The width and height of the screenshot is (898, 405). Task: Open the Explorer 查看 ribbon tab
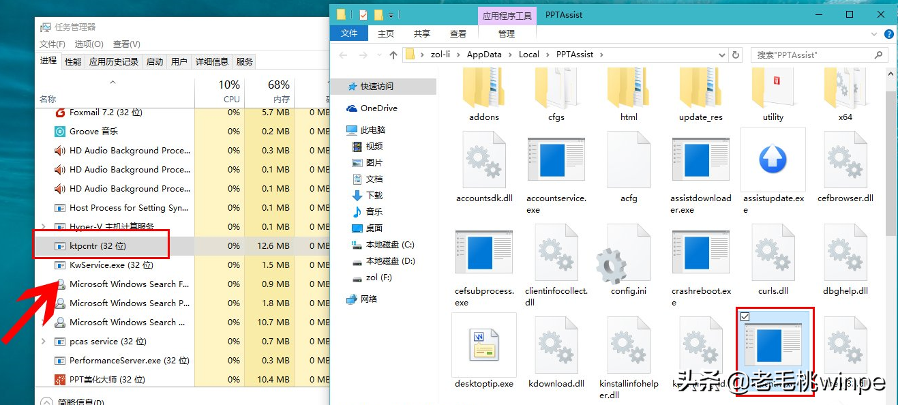pos(458,34)
